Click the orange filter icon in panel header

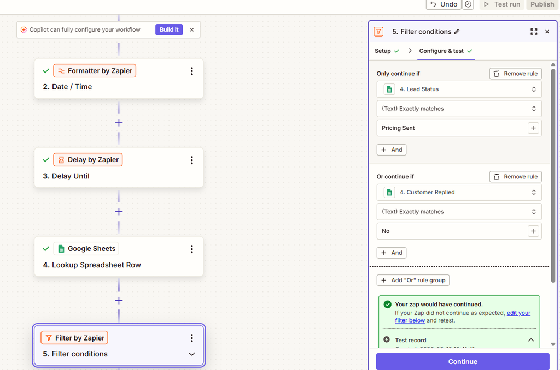click(378, 32)
